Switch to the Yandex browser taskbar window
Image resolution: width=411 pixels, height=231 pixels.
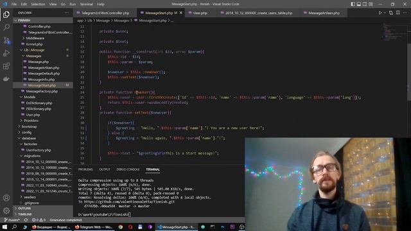51,227
